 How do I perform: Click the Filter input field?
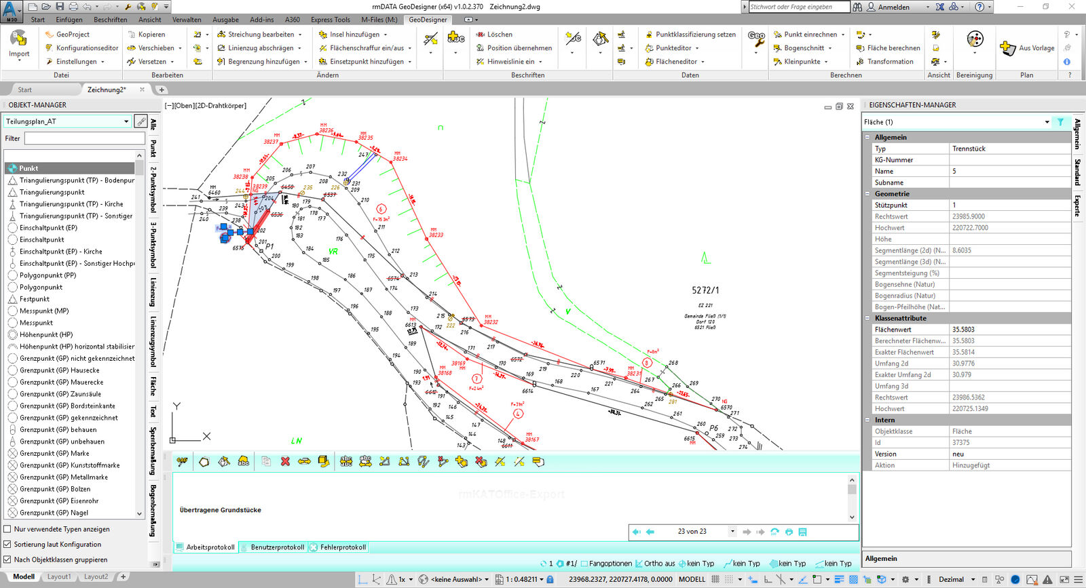tap(84, 138)
